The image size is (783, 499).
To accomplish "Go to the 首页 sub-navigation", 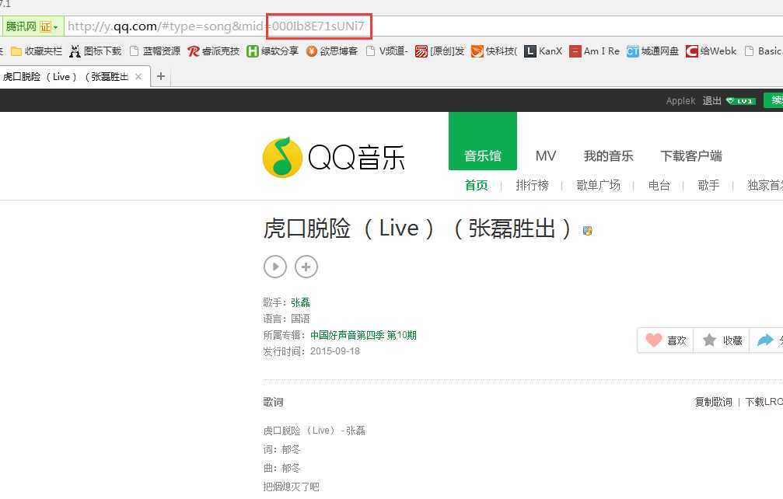I will tap(477, 185).
